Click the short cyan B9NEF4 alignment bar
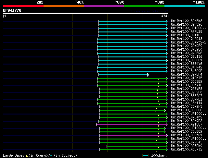This screenshot has height=158, width=208. click(123, 75)
